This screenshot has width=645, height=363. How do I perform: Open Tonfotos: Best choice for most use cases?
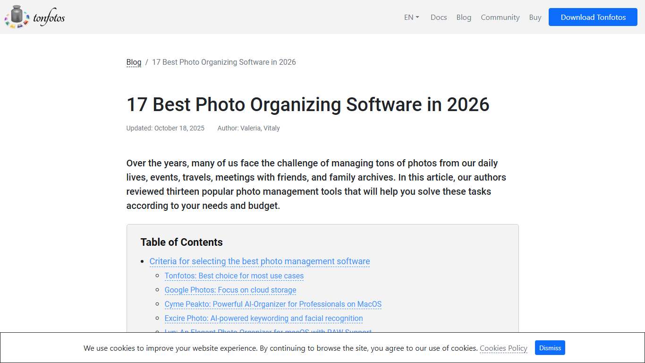point(234,276)
